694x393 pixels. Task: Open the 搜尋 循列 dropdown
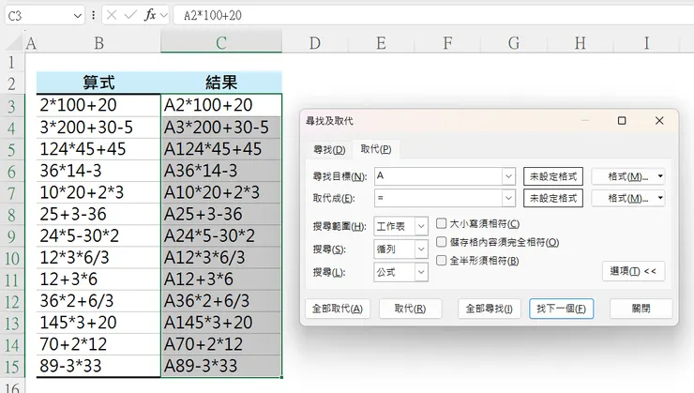pos(421,249)
